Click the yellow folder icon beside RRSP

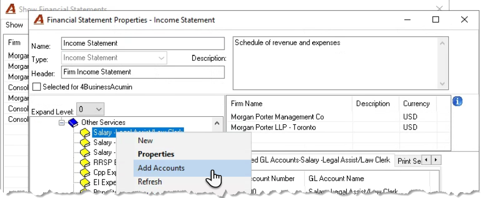coord(85,162)
